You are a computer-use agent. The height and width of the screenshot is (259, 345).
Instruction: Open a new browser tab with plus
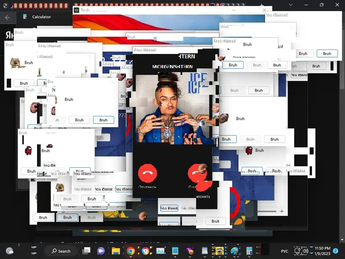pos(261,5)
